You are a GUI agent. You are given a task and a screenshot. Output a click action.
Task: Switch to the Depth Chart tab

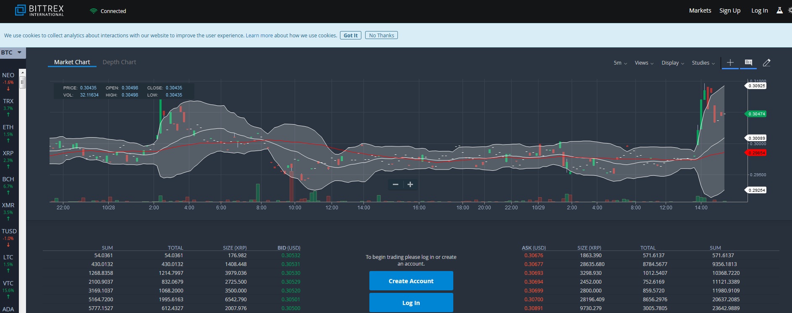119,62
